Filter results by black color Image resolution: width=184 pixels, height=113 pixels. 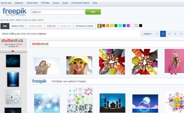pyautogui.click(x=140, y=25)
